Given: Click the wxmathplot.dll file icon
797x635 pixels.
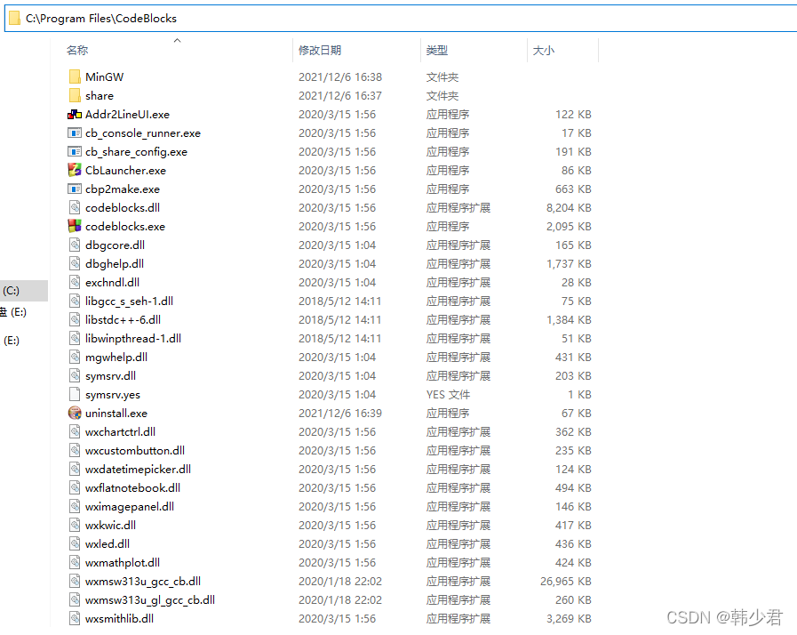Looking at the screenshot, I should point(75,562).
